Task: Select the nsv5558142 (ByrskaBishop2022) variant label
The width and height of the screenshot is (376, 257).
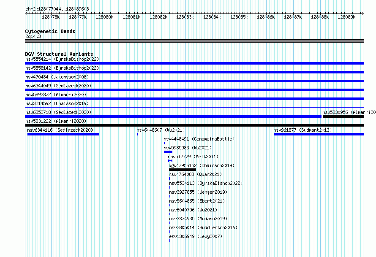Action: coord(62,68)
